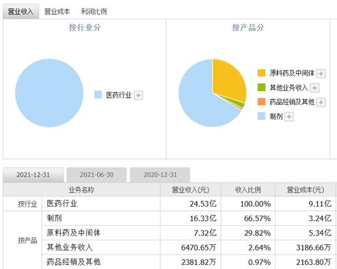Click the blue industry pie chart
This screenshot has width=337, height=269.
point(49,93)
